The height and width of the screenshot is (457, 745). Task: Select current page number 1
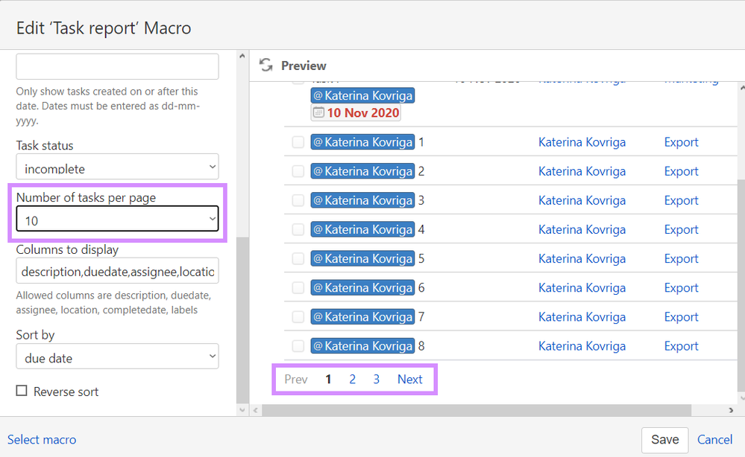[328, 380]
